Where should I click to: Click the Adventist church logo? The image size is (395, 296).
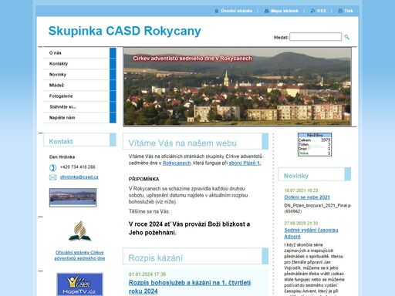(x=79, y=230)
